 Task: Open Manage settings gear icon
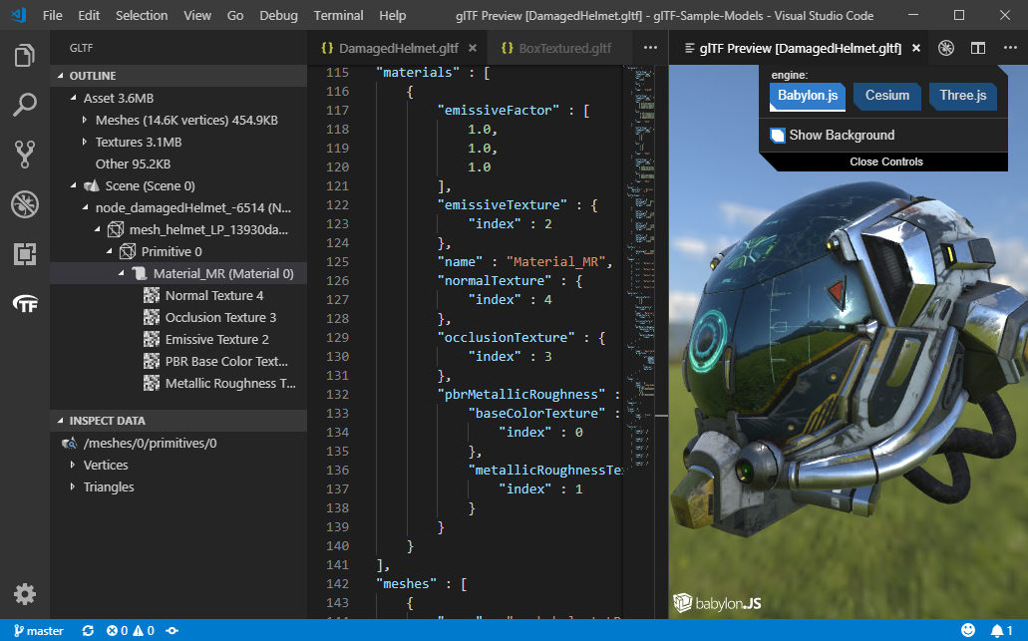[x=25, y=594]
